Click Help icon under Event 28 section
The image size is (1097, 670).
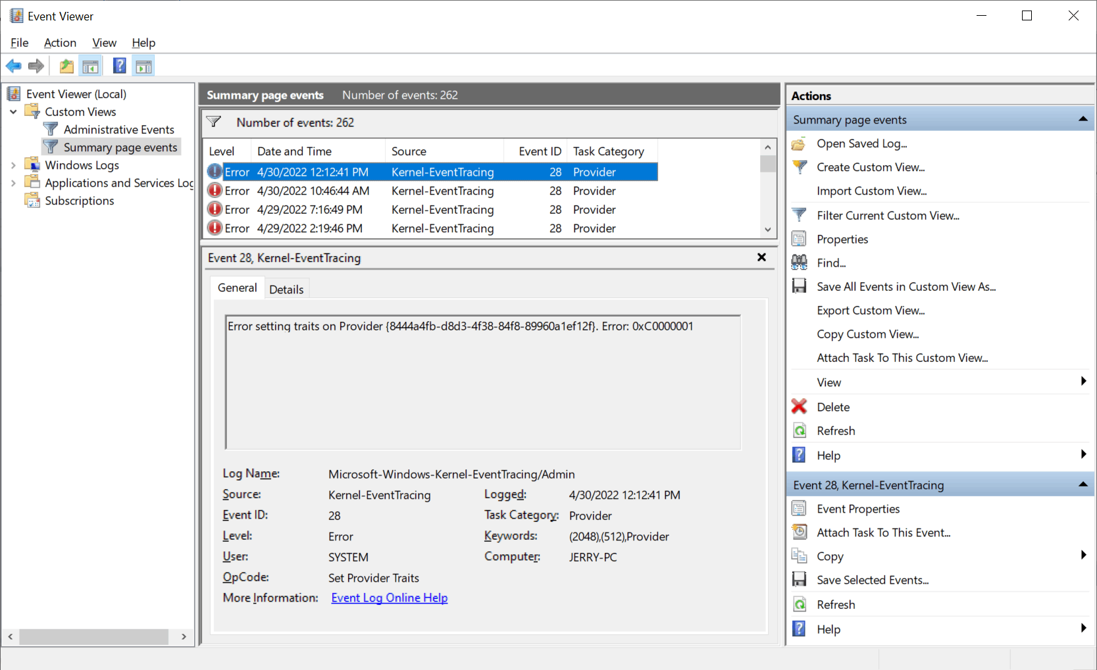coord(799,629)
